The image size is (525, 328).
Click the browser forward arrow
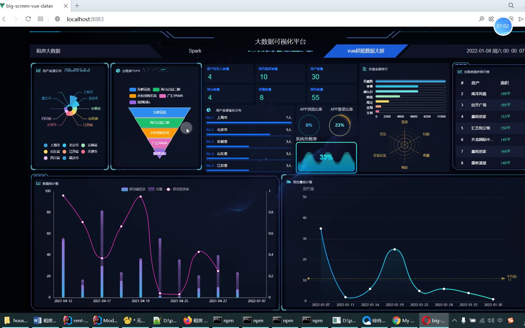tap(16, 19)
